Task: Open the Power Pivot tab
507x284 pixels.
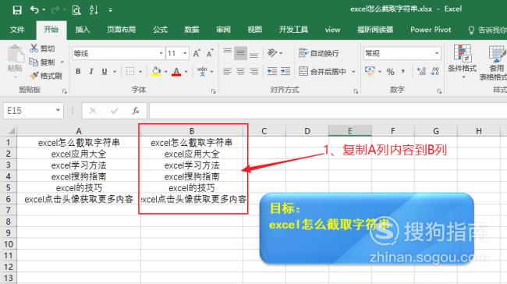Action: pos(431,30)
